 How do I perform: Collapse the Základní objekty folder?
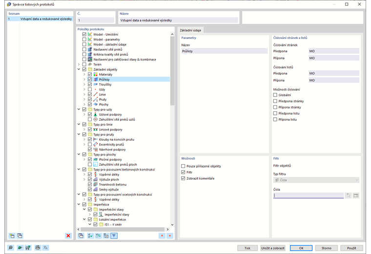(x=79, y=69)
